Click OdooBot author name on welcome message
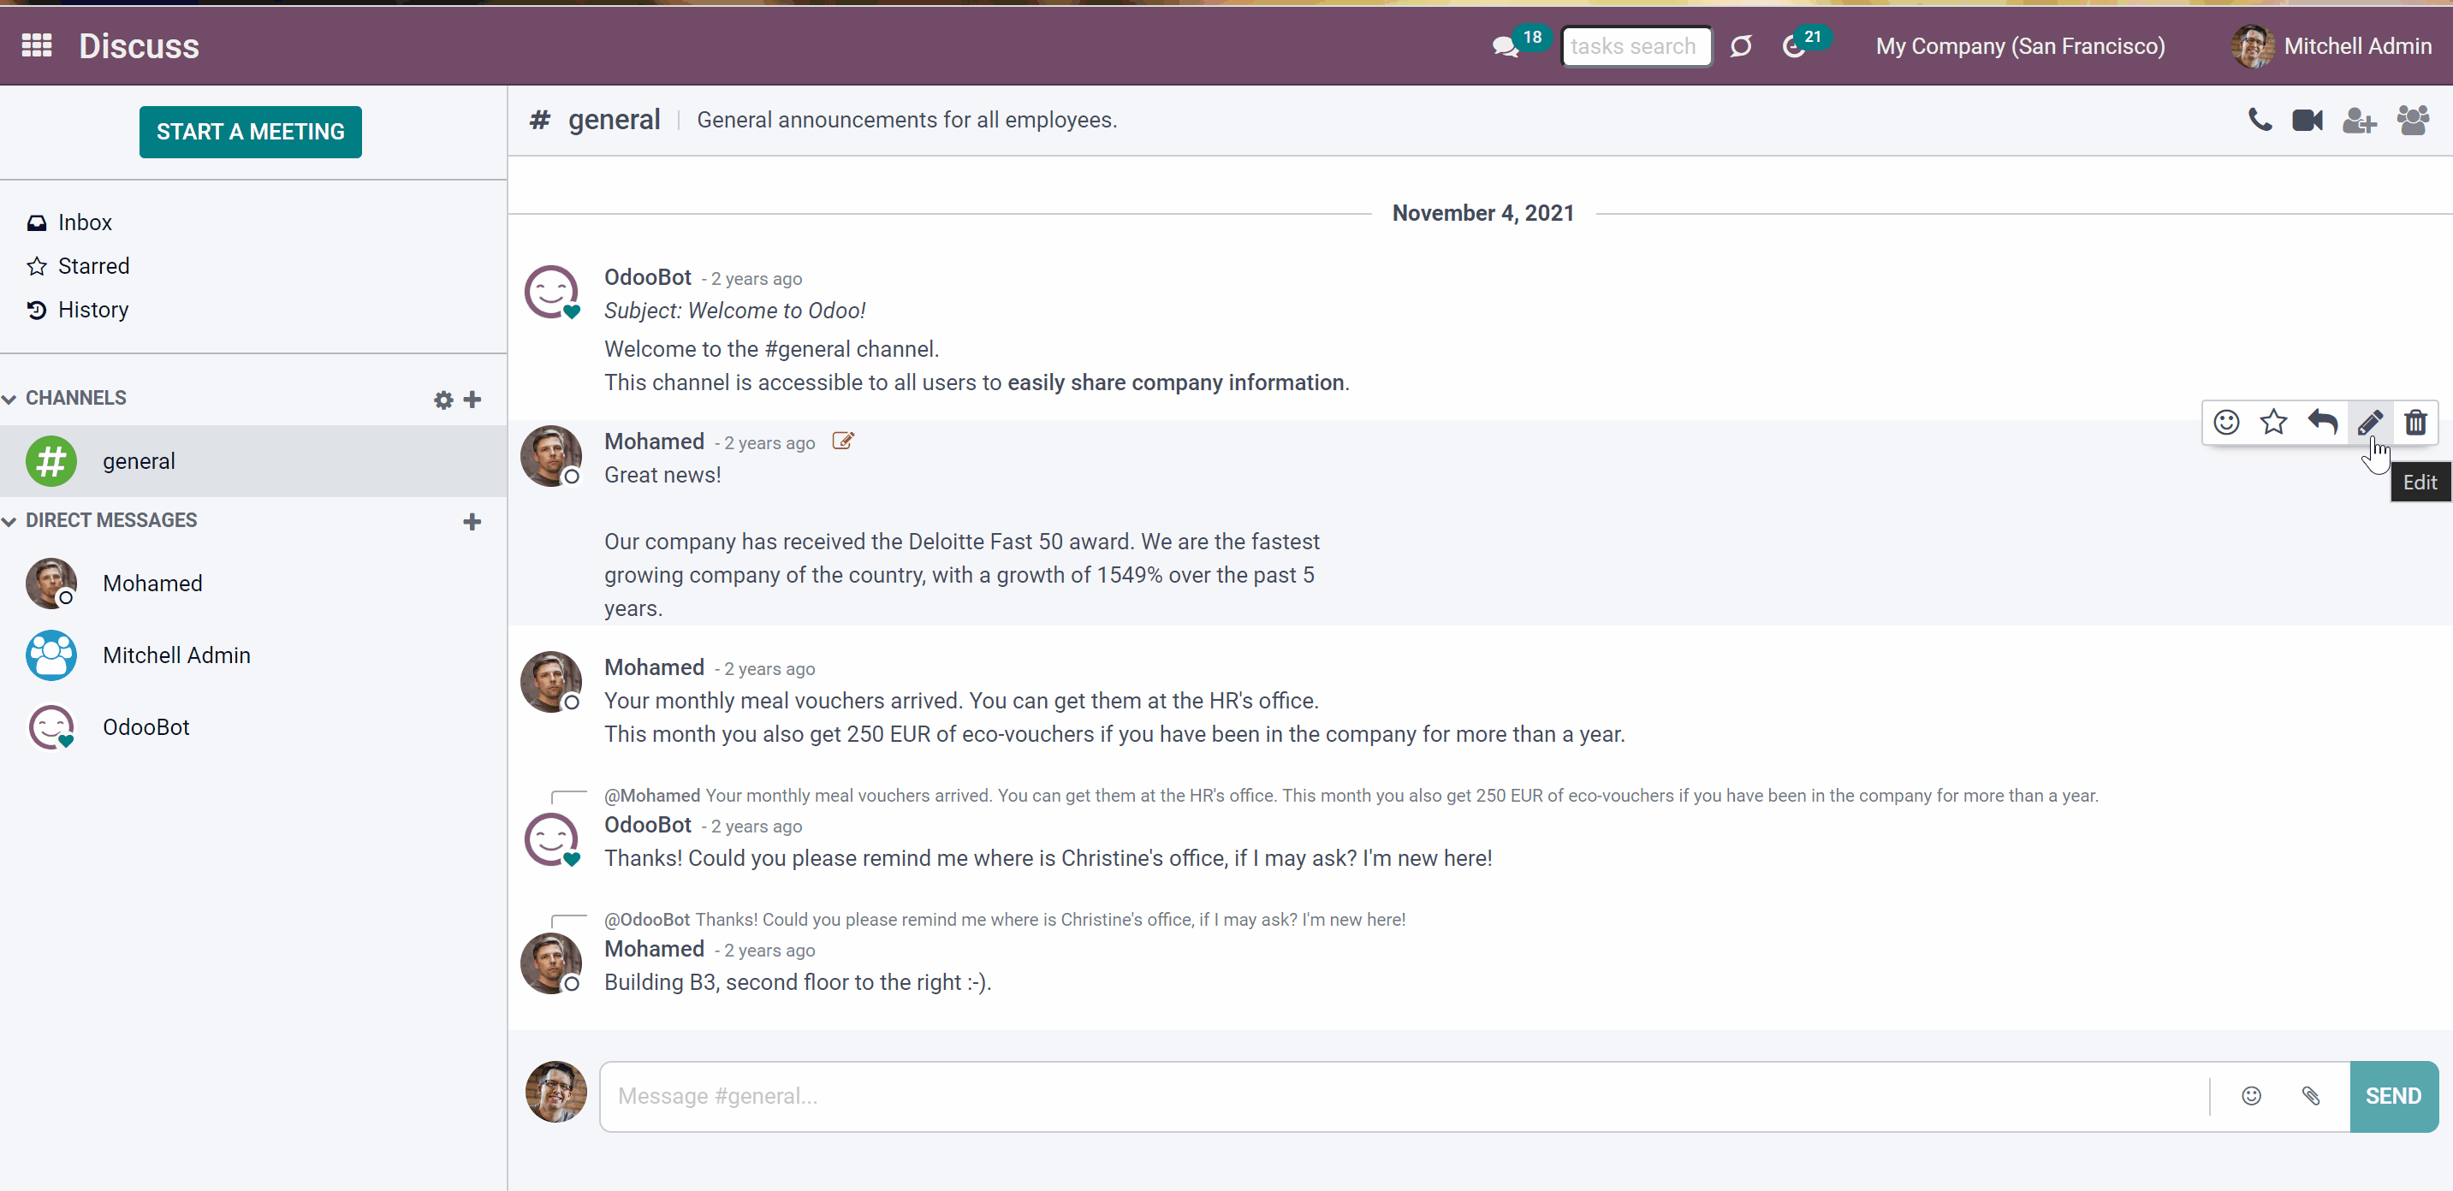Viewport: 2453px width, 1191px height. [648, 277]
